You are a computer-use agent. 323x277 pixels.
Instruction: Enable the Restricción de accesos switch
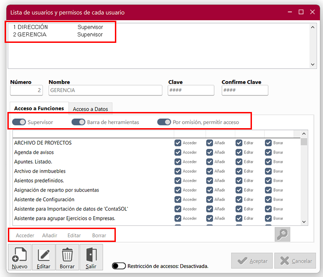click(x=119, y=266)
